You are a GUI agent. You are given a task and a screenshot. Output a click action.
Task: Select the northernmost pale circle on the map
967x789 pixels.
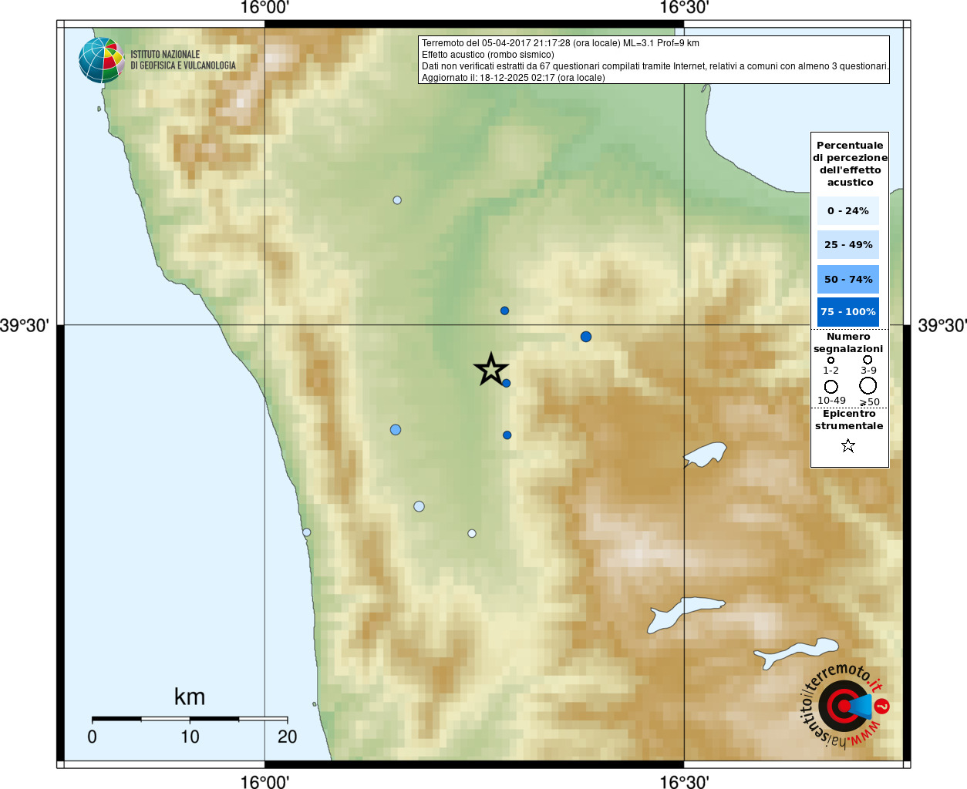[x=397, y=200]
